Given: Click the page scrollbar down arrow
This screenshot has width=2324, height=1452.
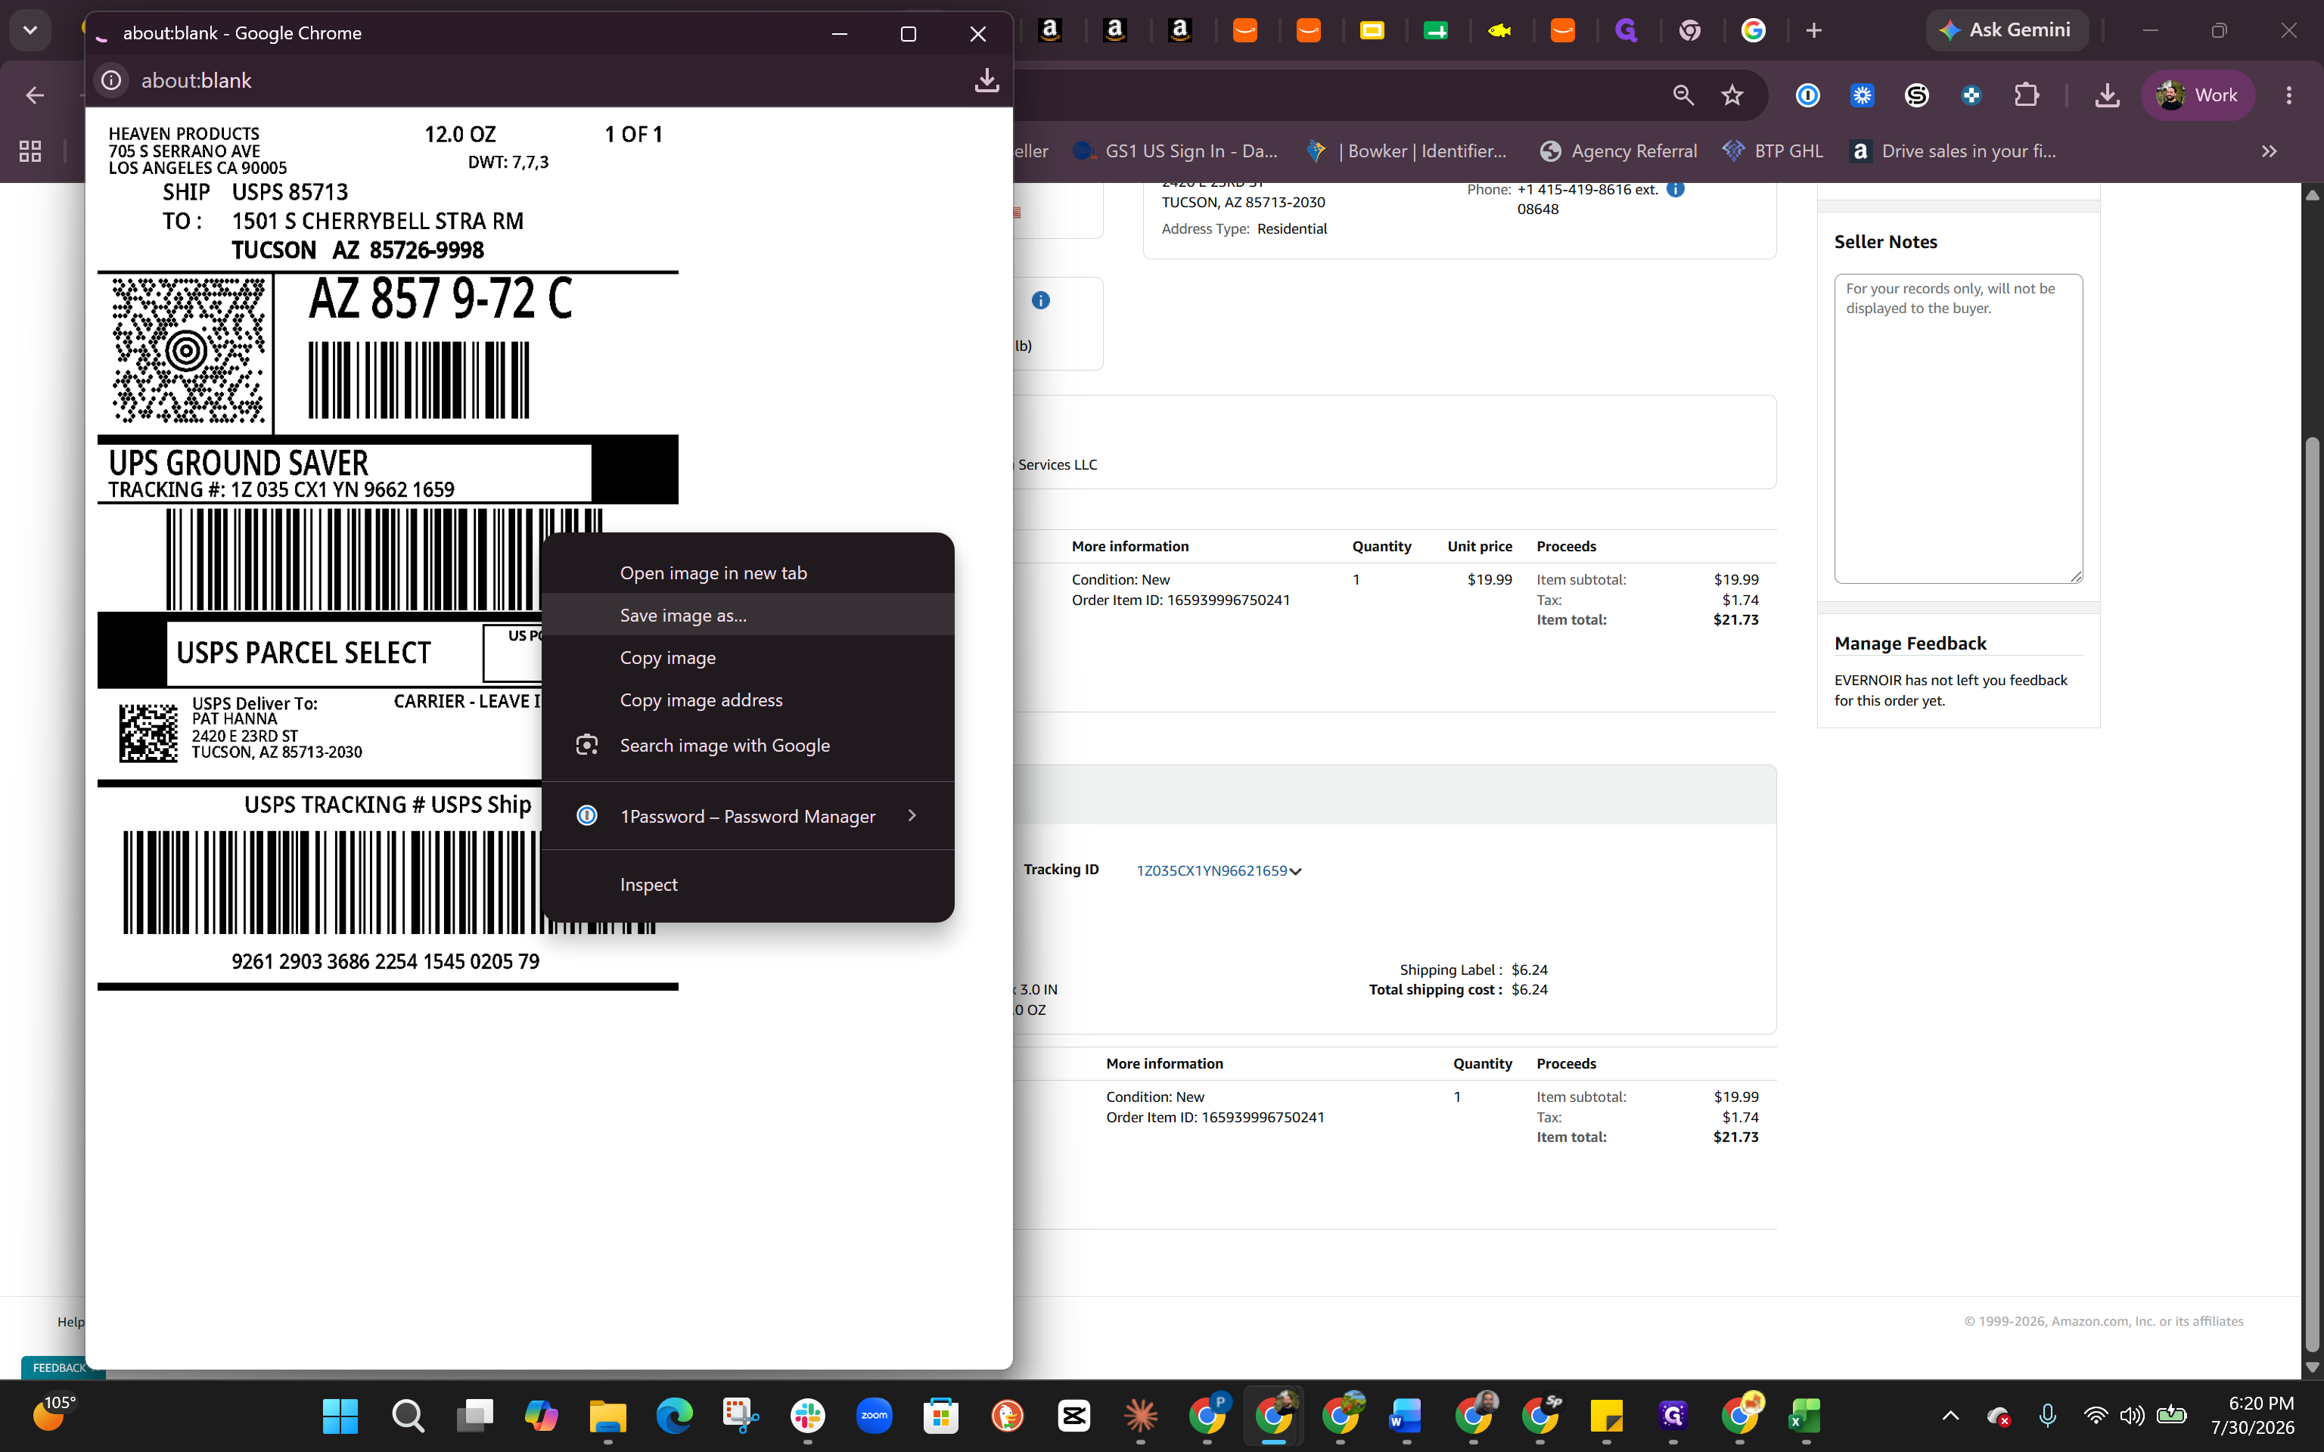Looking at the screenshot, I should [2313, 1367].
